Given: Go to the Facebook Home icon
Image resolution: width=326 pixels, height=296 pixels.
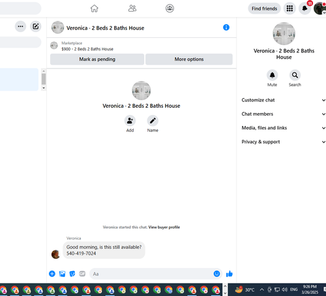Looking at the screenshot, I should click(95, 8).
